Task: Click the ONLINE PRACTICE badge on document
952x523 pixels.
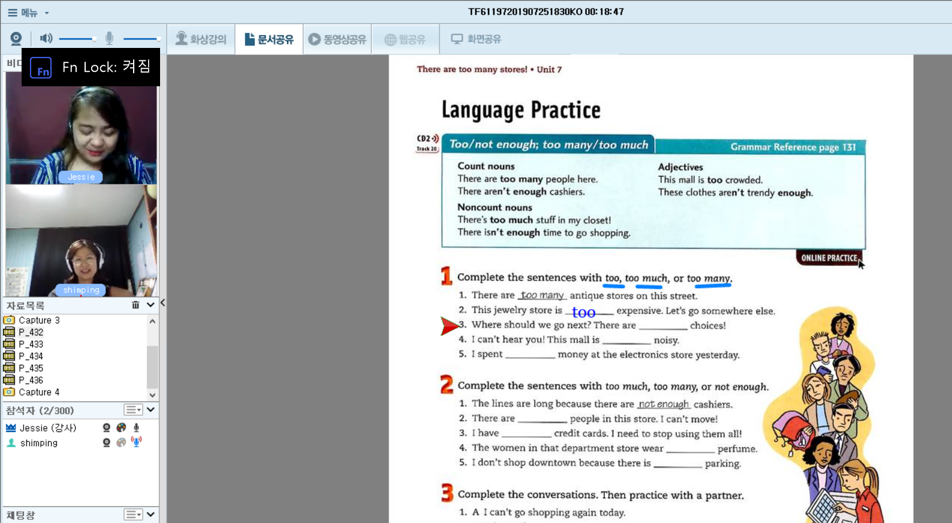Action: pos(829,258)
